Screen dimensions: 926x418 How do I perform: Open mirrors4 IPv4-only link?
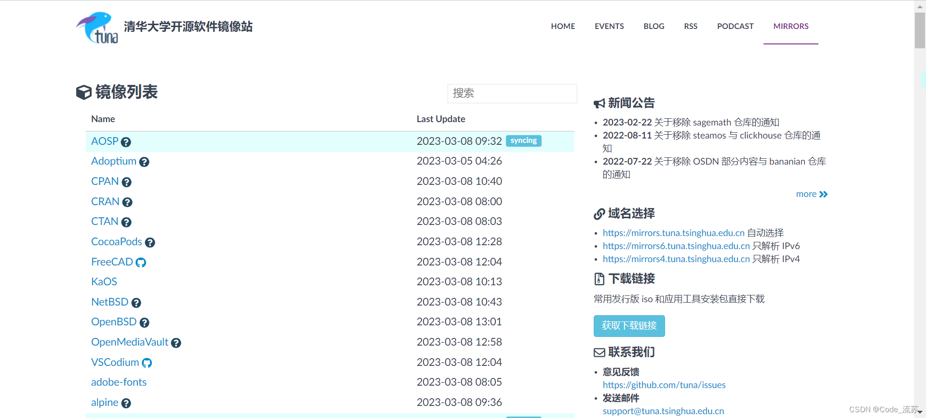(x=676, y=259)
